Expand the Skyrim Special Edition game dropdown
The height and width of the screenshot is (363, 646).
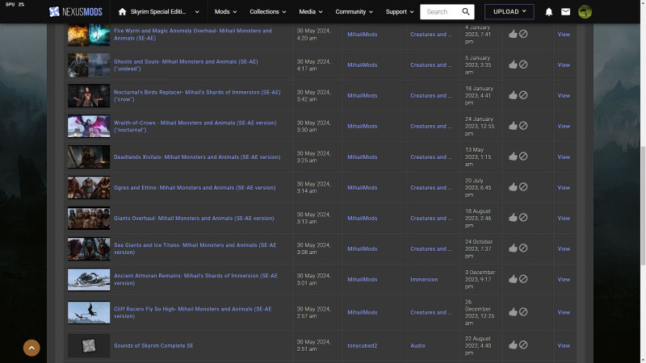[197, 12]
